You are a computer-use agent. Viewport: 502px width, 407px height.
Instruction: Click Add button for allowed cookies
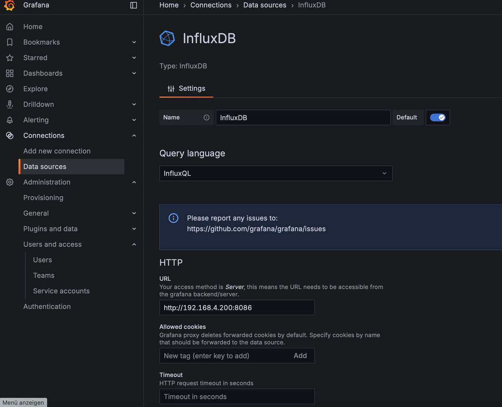click(300, 356)
